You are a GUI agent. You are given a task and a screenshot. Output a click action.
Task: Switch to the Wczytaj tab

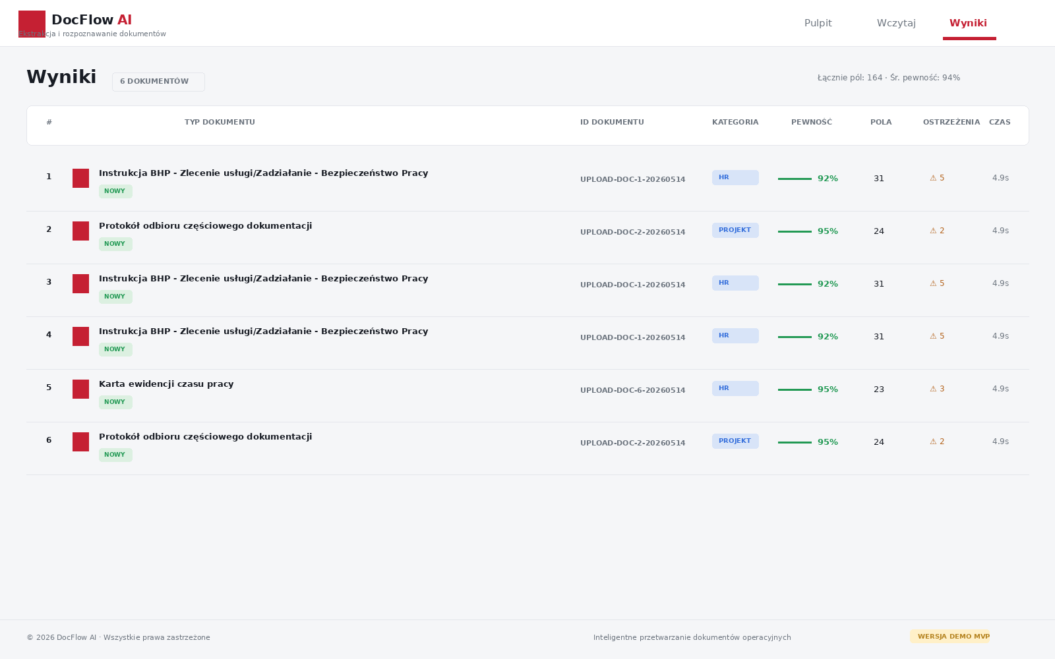[x=896, y=23]
